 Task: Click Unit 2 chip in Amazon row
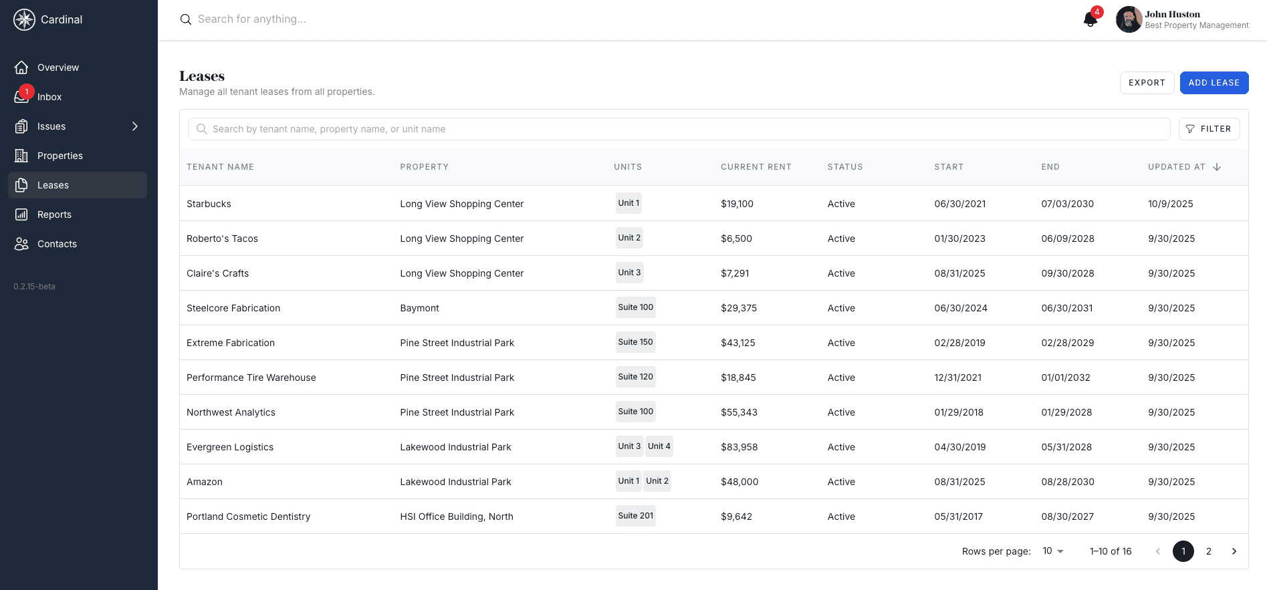tap(657, 481)
